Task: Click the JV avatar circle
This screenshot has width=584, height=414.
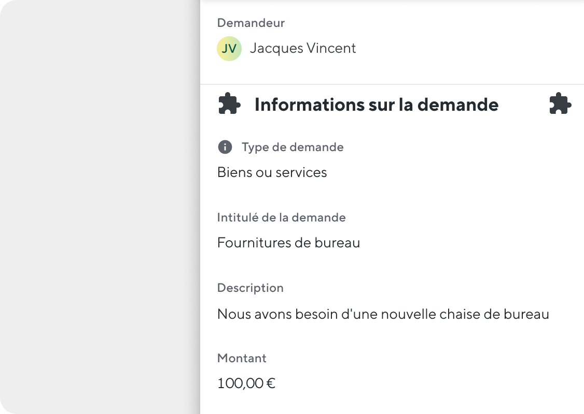Action: pyautogui.click(x=229, y=49)
